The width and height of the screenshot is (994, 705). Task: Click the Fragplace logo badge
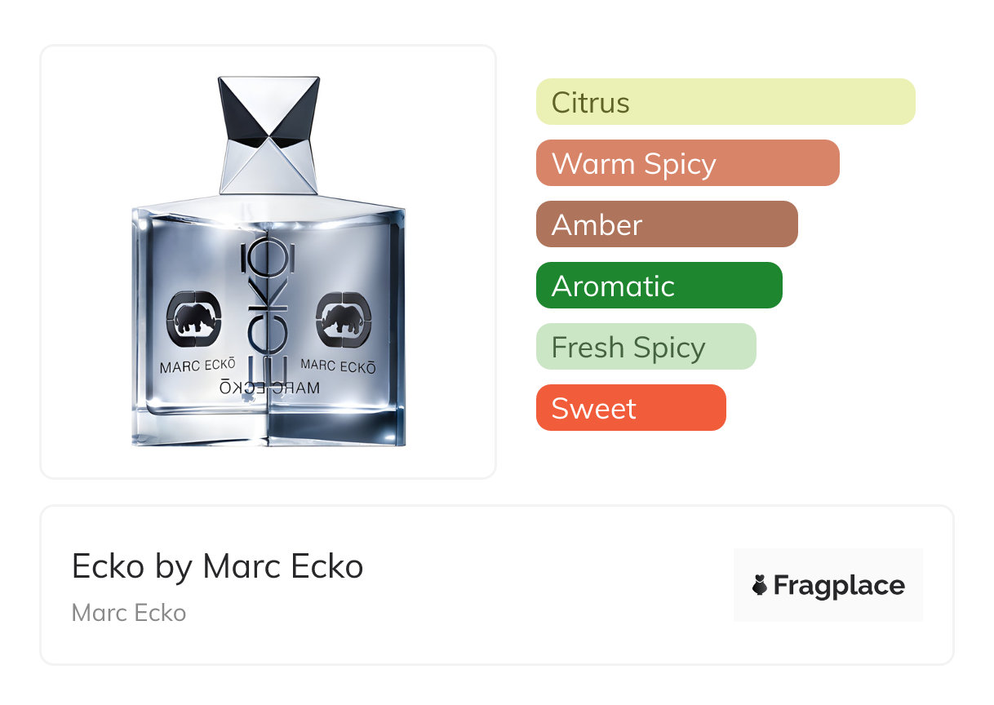pos(828,585)
